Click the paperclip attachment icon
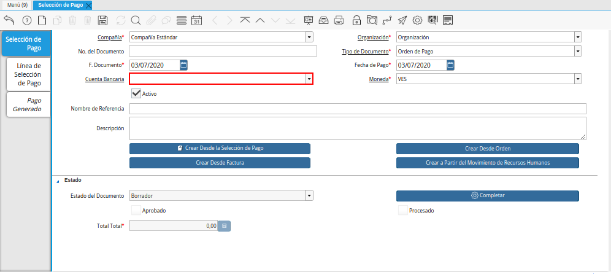This screenshot has width=611, height=274. click(x=151, y=20)
